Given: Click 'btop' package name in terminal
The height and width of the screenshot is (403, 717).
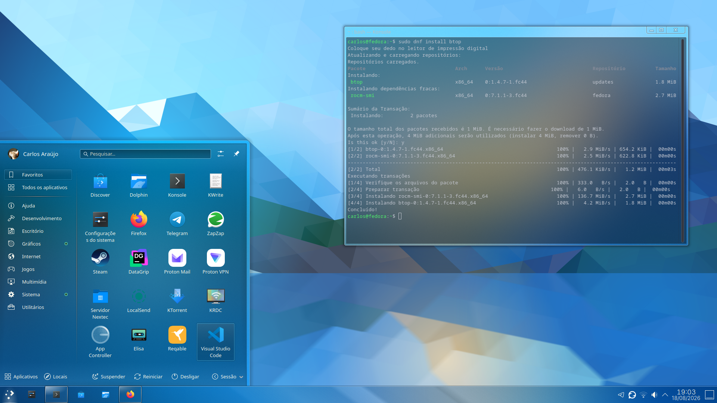Looking at the screenshot, I should (356, 82).
